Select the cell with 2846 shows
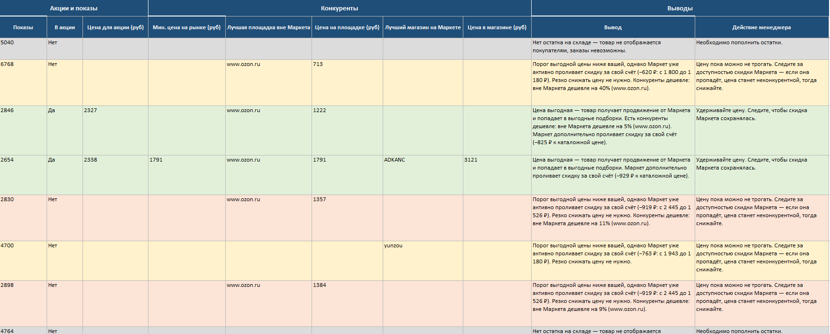 23,130
